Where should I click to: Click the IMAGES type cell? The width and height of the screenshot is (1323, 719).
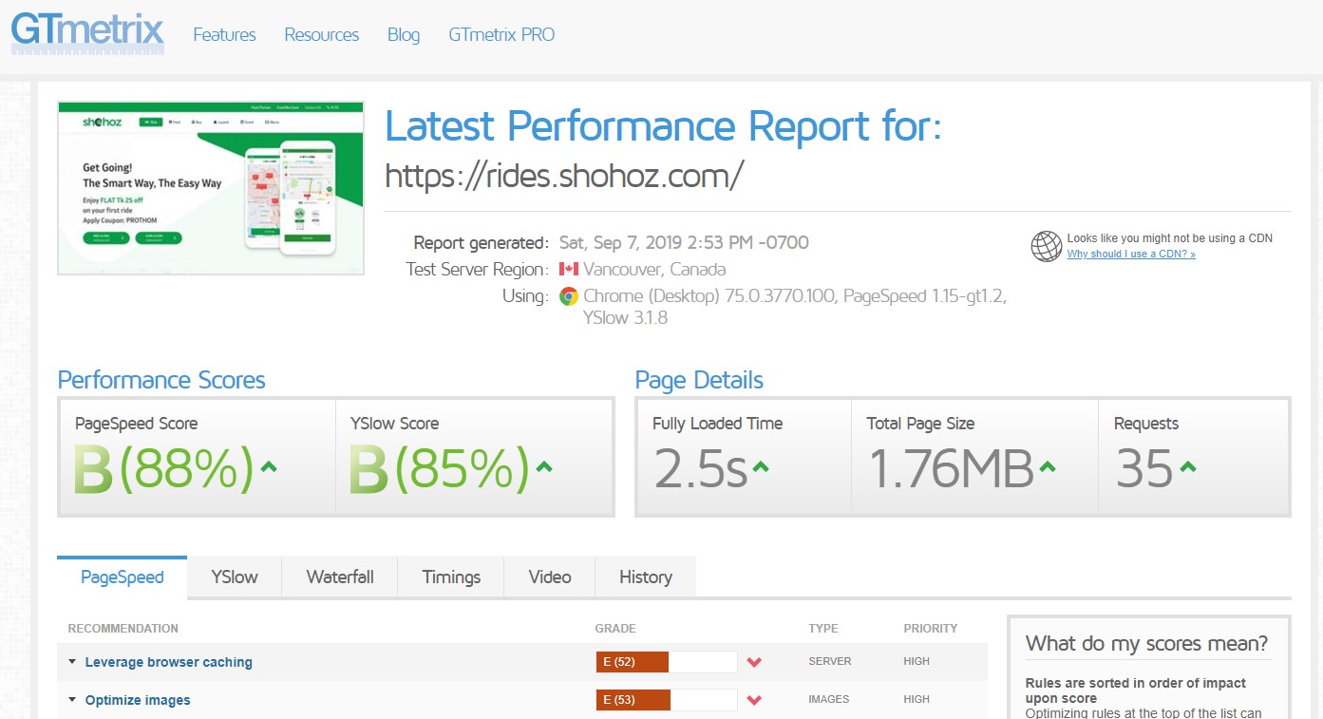(829, 699)
